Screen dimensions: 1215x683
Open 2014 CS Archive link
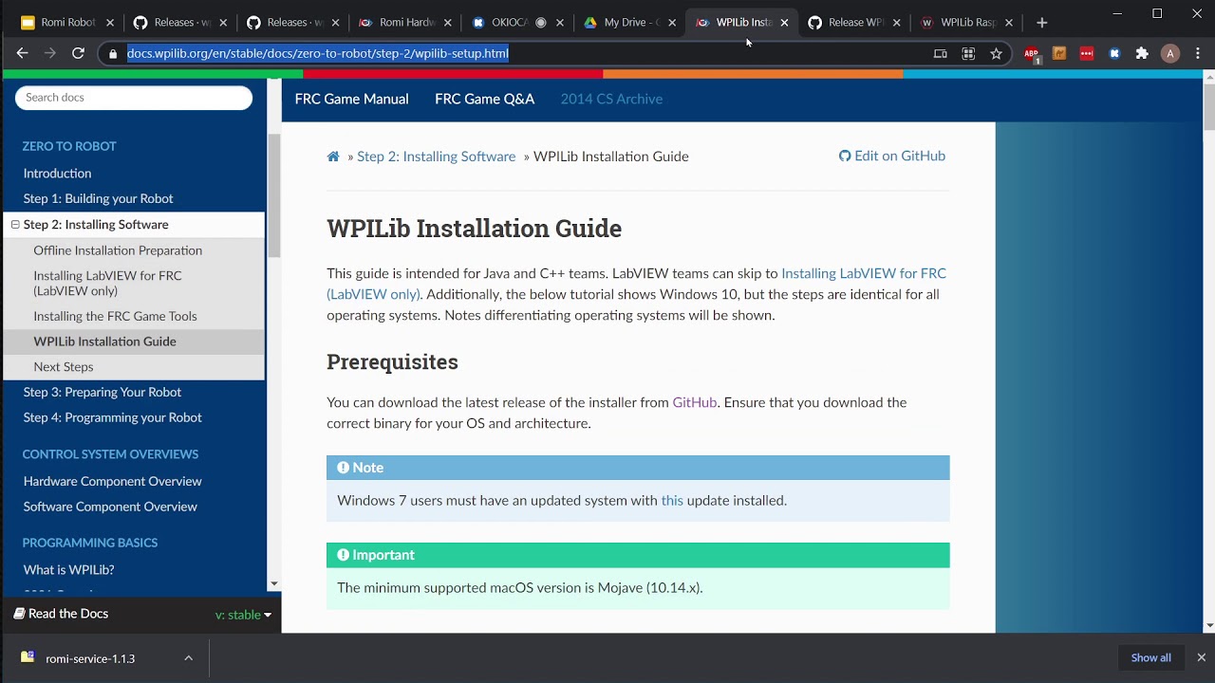[x=611, y=99]
